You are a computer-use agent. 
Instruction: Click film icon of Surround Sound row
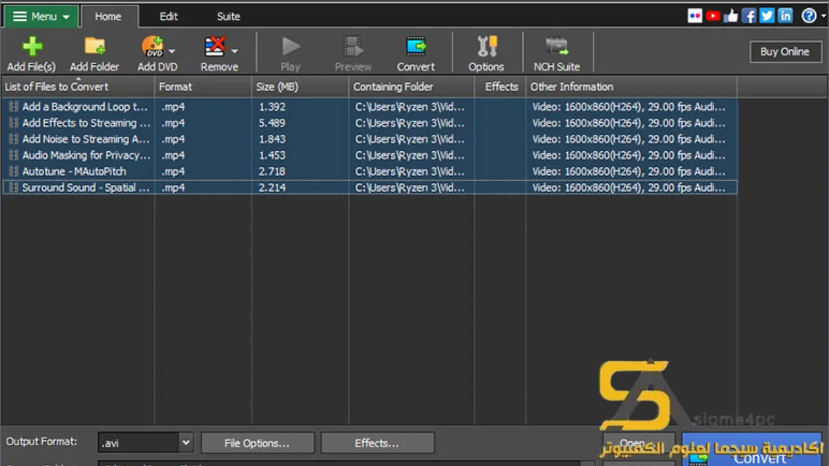tap(14, 188)
